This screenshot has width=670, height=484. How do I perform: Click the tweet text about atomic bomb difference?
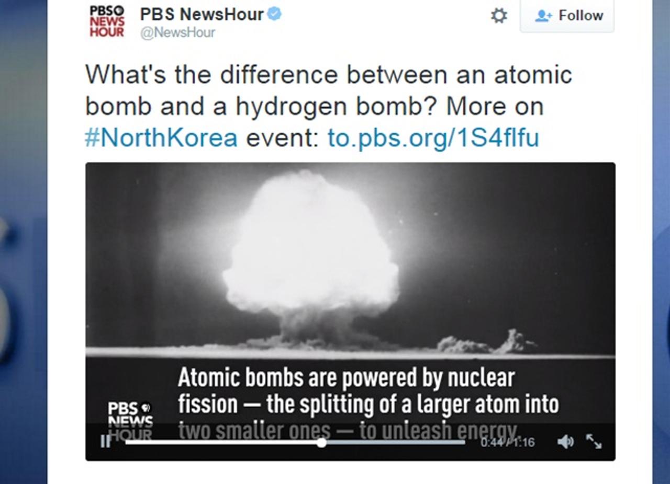pyautogui.click(x=329, y=106)
